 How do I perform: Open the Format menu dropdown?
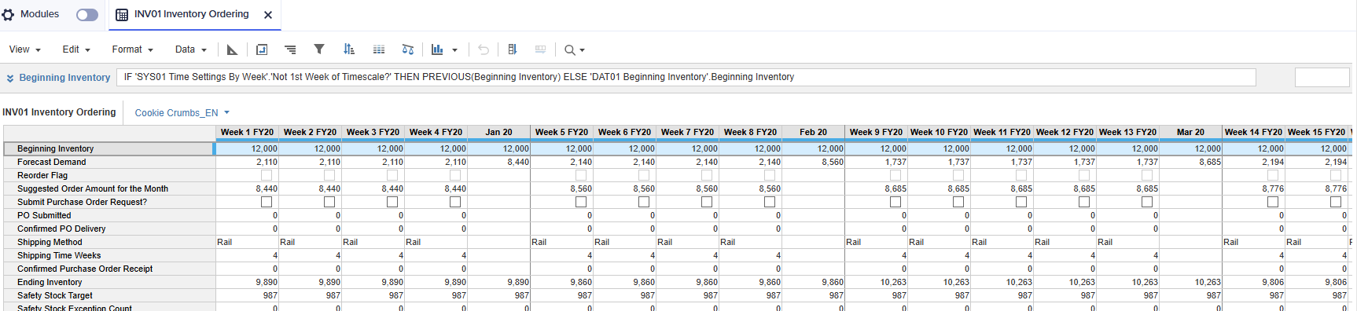pyautogui.click(x=132, y=49)
